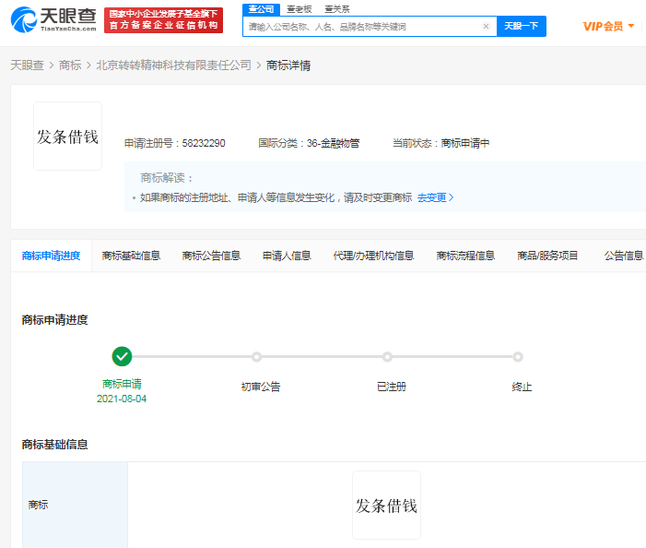Click the 商标解读 label
The height and width of the screenshot is (548, 646).
(167, 178)
